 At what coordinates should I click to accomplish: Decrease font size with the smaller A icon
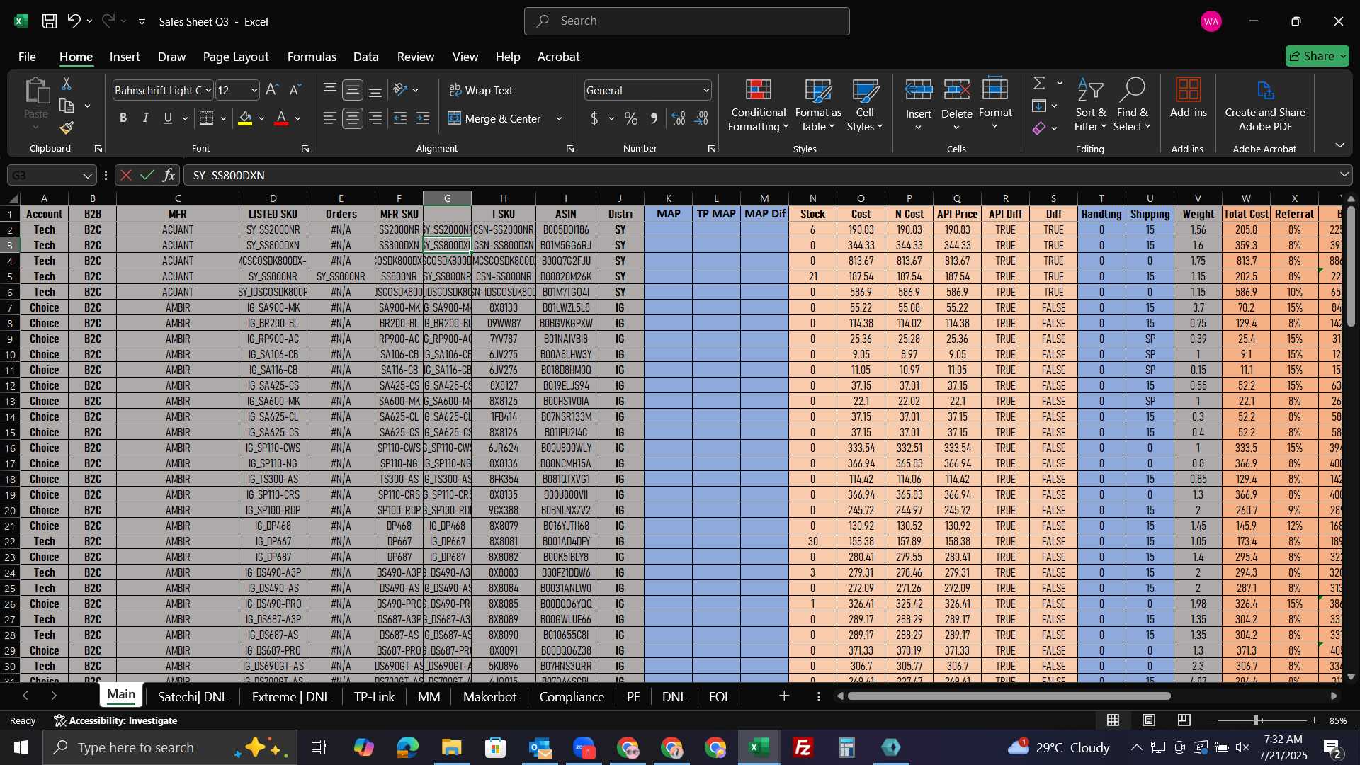point(295,90)
